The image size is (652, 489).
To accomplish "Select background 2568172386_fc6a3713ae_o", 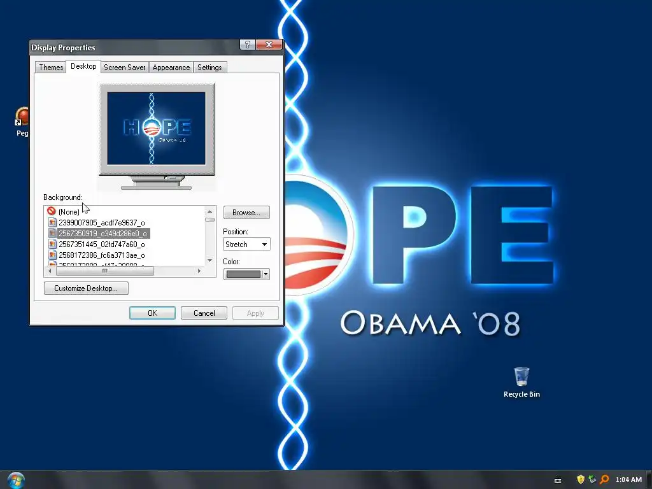I will 101,255.
